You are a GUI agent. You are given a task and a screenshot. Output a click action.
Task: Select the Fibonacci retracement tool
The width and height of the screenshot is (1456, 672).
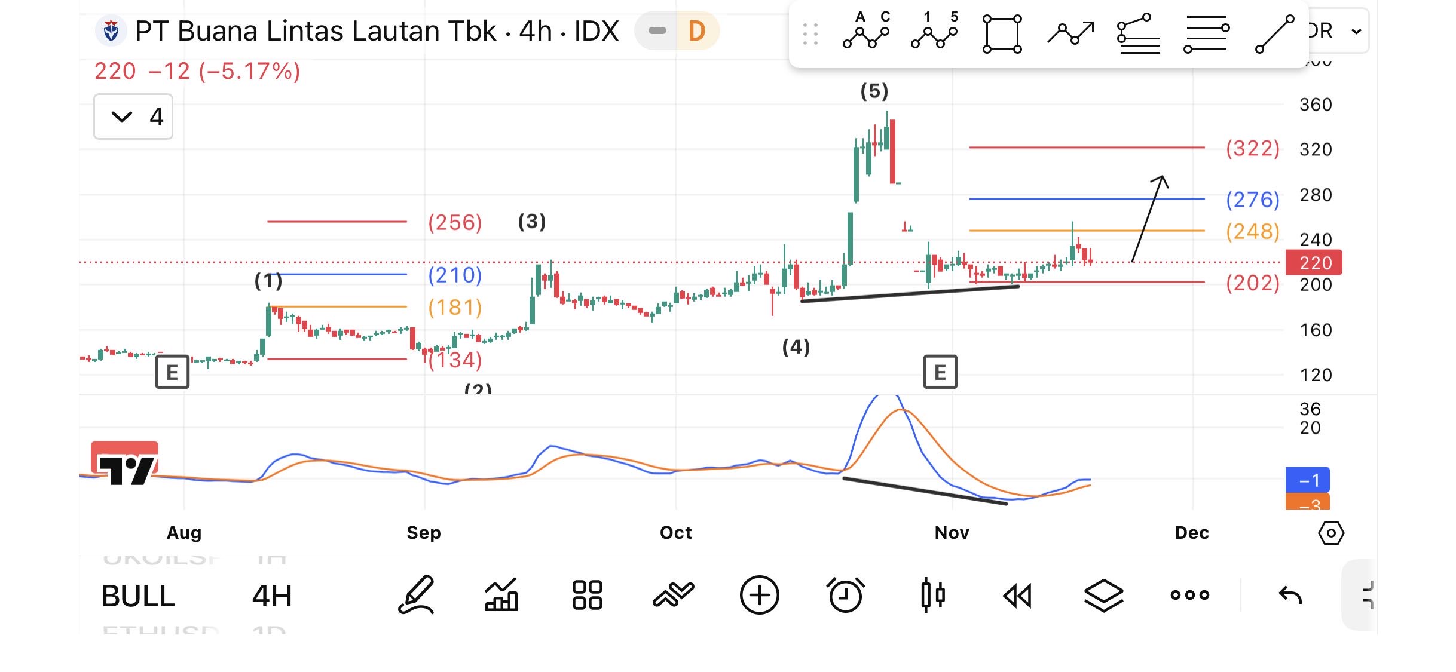pos(1139,35)
